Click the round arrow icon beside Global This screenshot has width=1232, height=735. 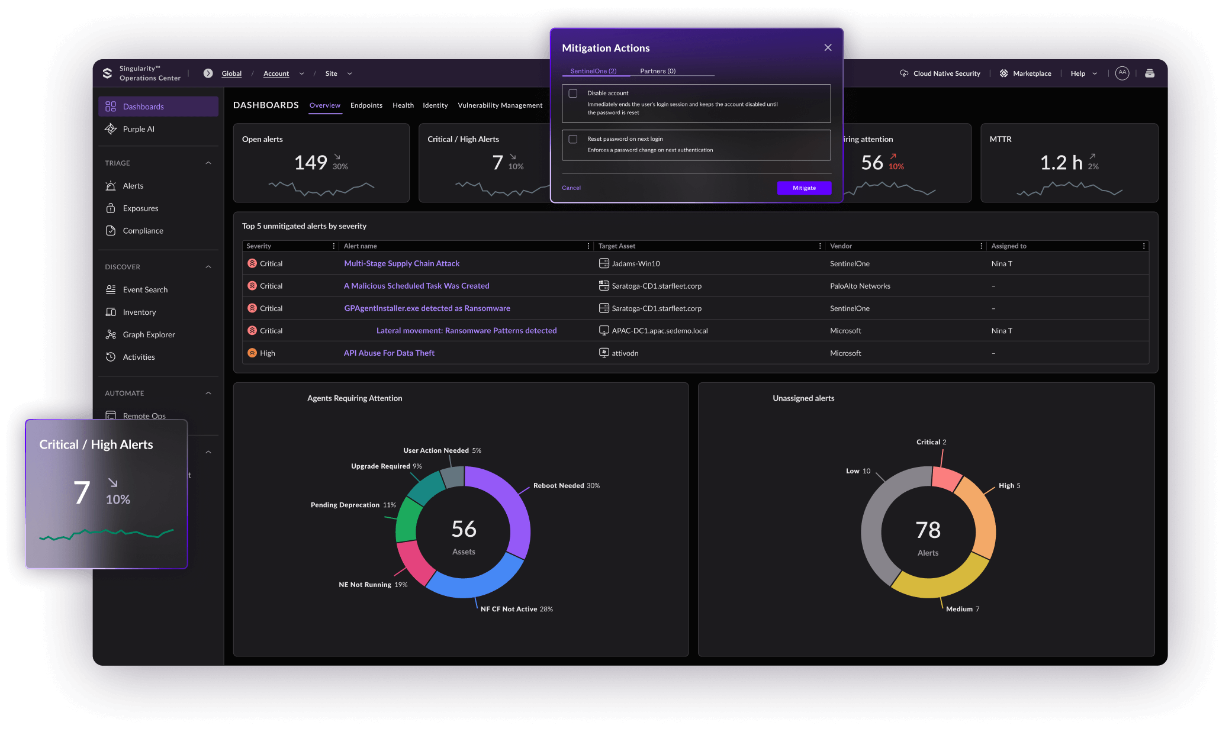pyautogui.click(x=208, y=73)
